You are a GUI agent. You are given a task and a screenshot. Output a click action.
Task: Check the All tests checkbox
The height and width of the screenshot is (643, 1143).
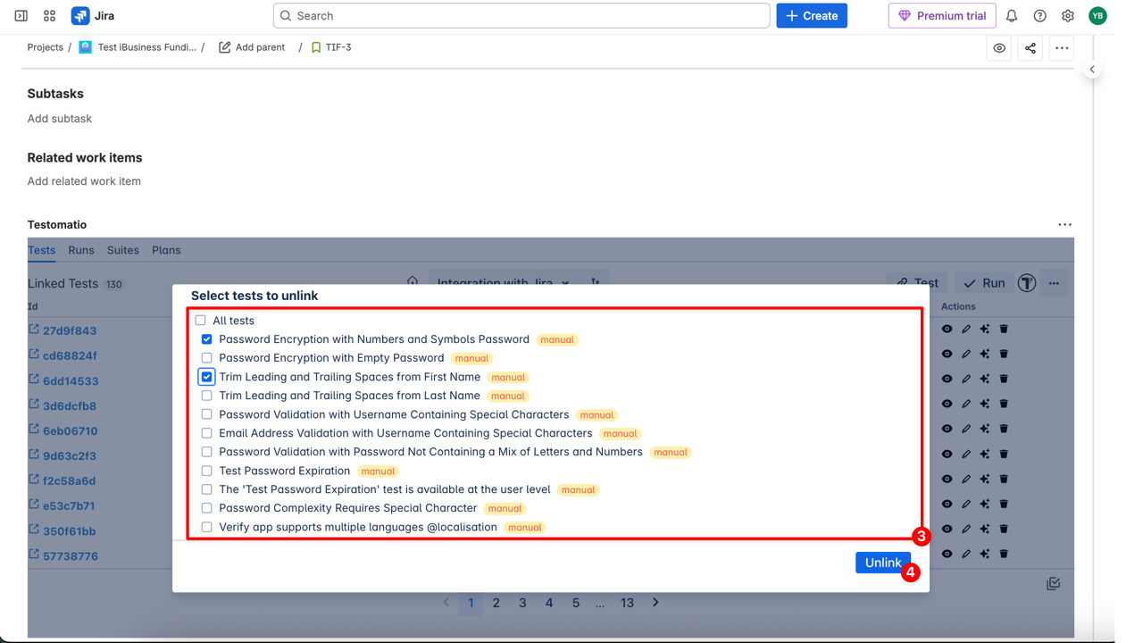pyautogui.click(x=200, y=320)
